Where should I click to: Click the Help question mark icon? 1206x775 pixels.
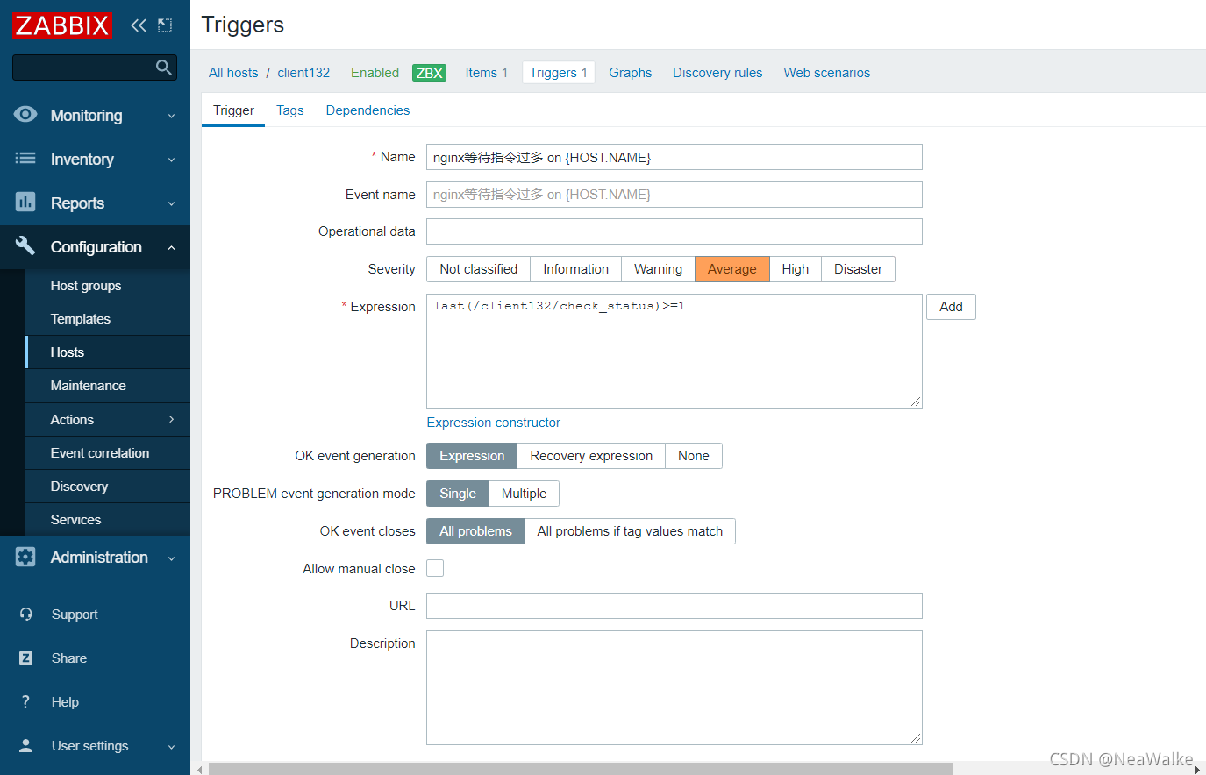pos(26,702)
